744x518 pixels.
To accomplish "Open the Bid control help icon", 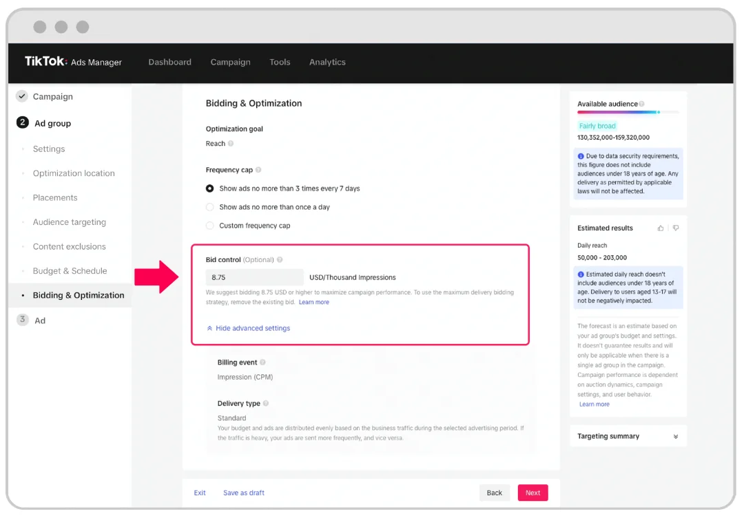I will 280,260.
